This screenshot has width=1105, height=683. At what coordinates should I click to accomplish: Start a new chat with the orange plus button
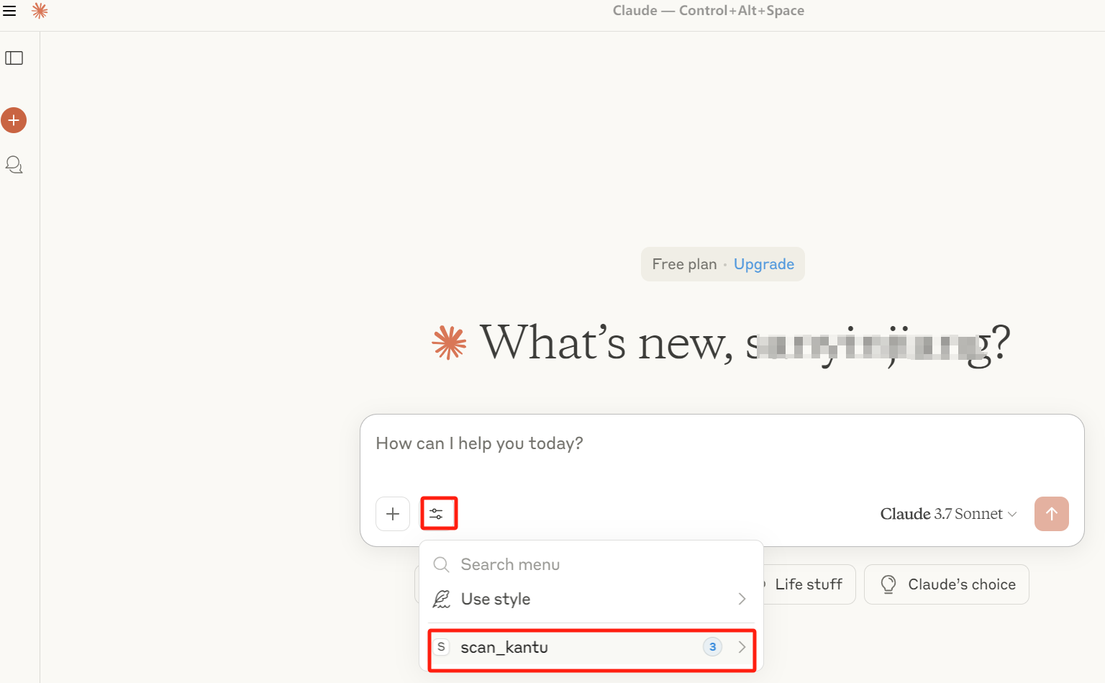[x=14, y=120]
